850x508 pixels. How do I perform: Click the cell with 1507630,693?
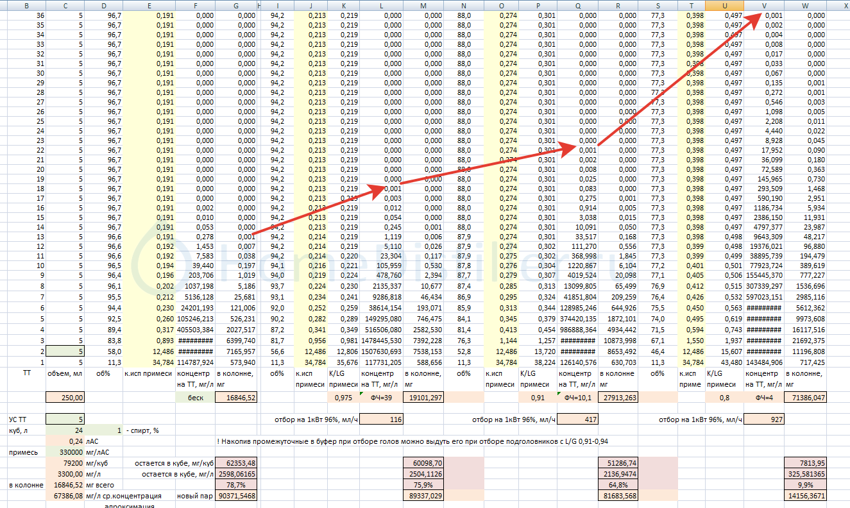click(x=381, y=352)
